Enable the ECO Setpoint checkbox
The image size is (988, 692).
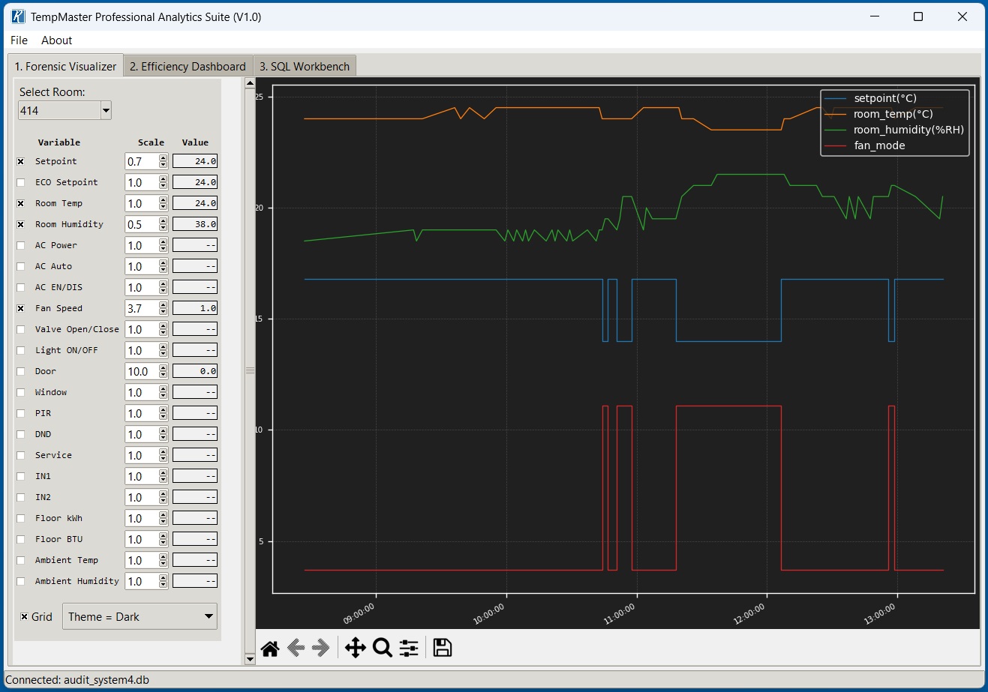[x=21, y=182]
